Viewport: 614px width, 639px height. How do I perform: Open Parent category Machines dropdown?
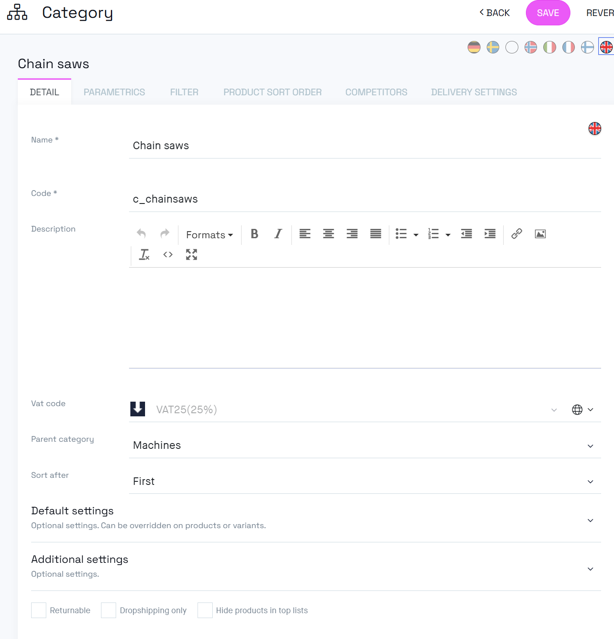coord(365,446)
